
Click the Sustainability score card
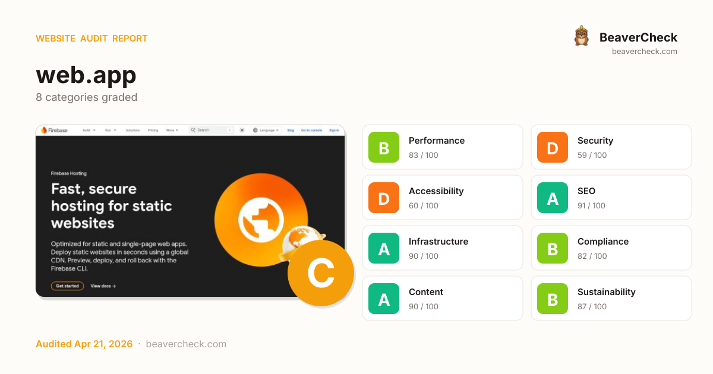[x=611, y=299]
